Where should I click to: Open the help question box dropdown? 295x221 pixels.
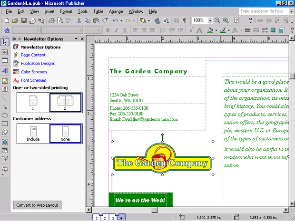[x=291, y=11]
